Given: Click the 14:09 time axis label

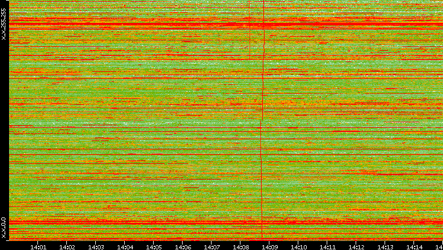Looking at the screenshot, I should (x=269, y=247).
